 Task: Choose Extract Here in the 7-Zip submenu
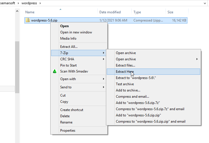pyautogui.click(x=153, y=72)
